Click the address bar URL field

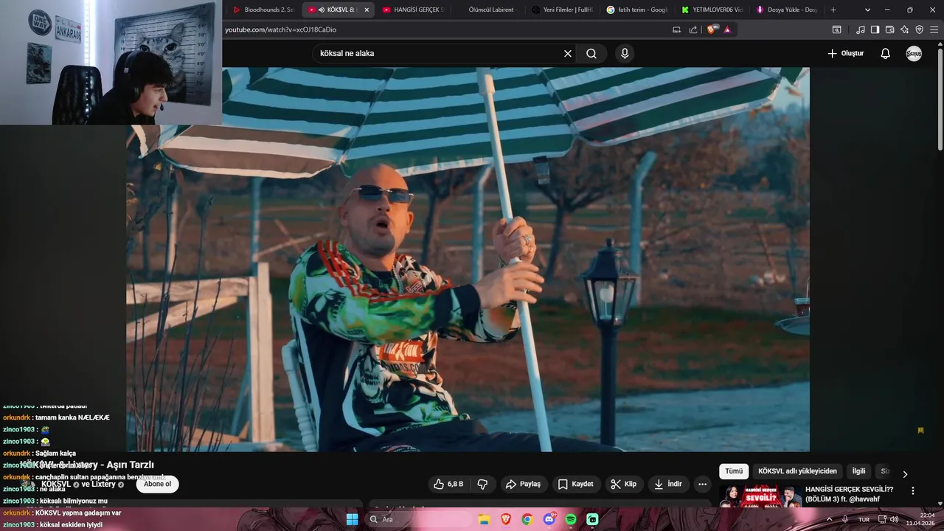click(442, 29)
